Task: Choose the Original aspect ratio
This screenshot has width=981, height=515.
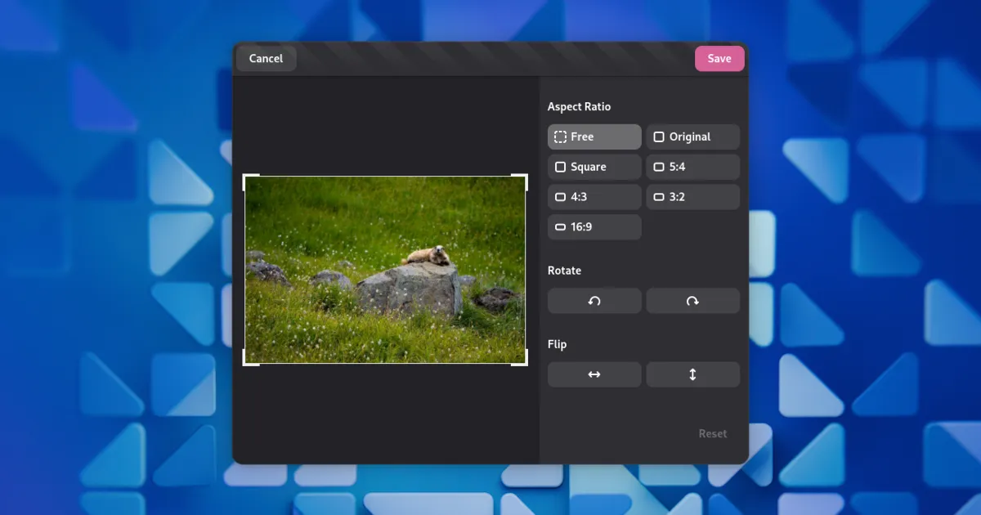Action: 692,137
